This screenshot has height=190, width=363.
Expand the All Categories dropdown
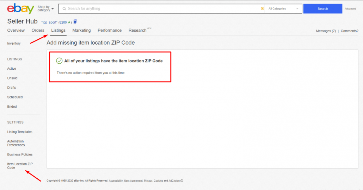pyautogui.click(x=283, y=8)
